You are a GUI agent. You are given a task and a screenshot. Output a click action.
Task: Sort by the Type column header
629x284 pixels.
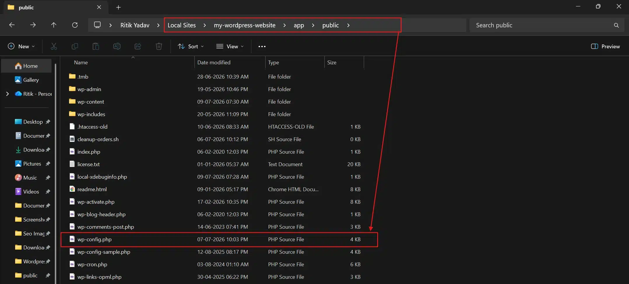tap(273, 62)
